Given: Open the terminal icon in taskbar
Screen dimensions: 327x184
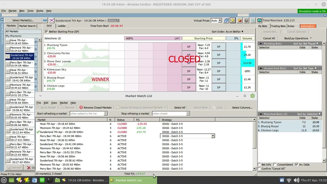Looking at the screenshot, I should [50, 180].
